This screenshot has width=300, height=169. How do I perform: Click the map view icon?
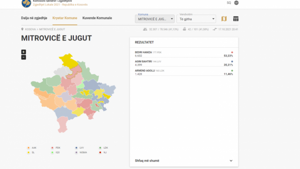224,19
